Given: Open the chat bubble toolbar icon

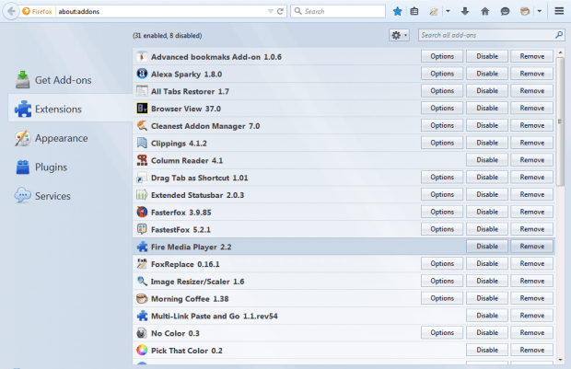Looking at the screenshot, I should coord(505,11).
